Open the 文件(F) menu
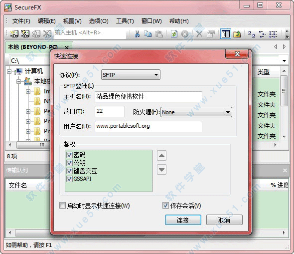Viewport: 294px width, 254px height. pos(21,21)
